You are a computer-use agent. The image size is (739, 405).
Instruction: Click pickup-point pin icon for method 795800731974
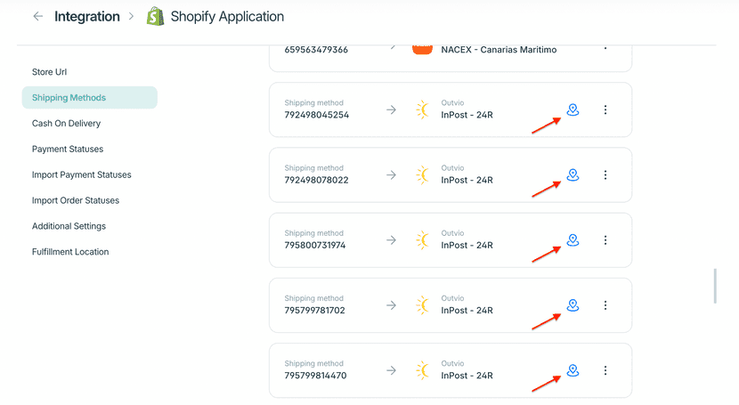click(573, 240)
